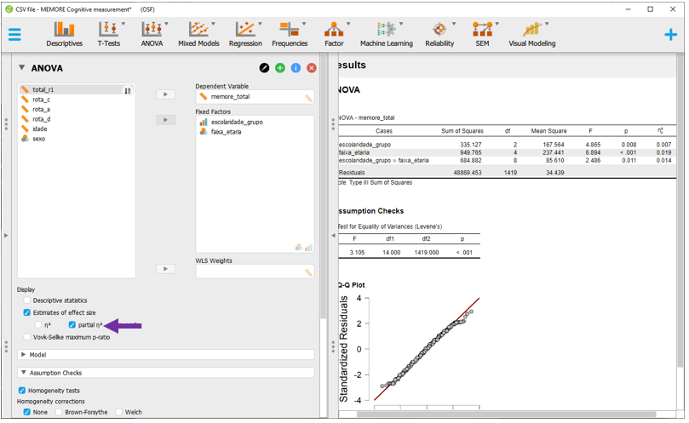This screenshot has width=689, height=423.
Task: Toggle the Homogeneity tests checkbox
Action: click(x=22, y=391)
